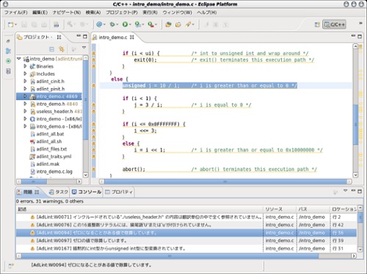The height and width of the screenshot is (274, 367).
Task: Click the editor horizontal scrollbar
Action: tap(225, 181)
